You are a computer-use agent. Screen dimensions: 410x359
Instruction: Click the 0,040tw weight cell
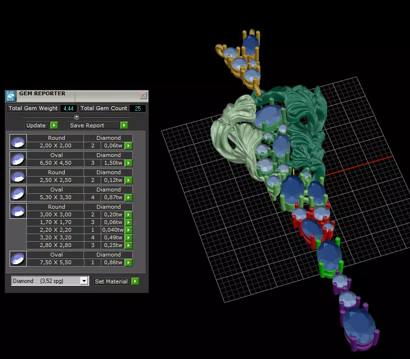[113, 230]
